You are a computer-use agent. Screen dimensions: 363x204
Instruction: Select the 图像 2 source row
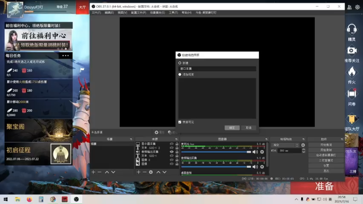tap(157, 160)
